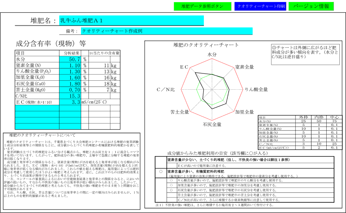Click the 堆肥名： label
The image size is (346, 213).
44,21
